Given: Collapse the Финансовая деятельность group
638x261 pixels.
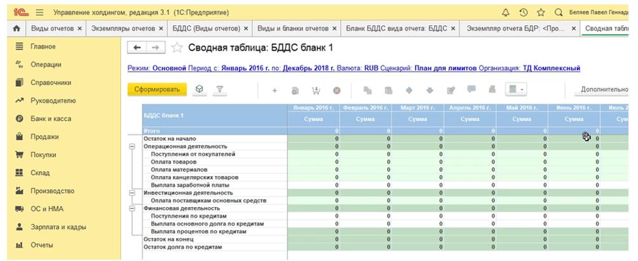Looking at the screenshot, I should pos(132,208).
